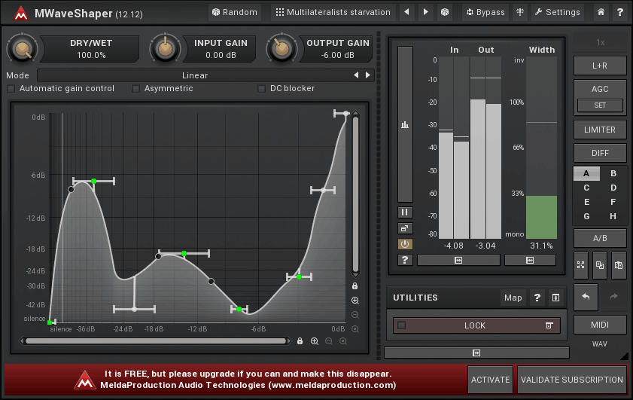Click the undo arrow button
This screenshot has width=633, height=400.
(586, 297)
